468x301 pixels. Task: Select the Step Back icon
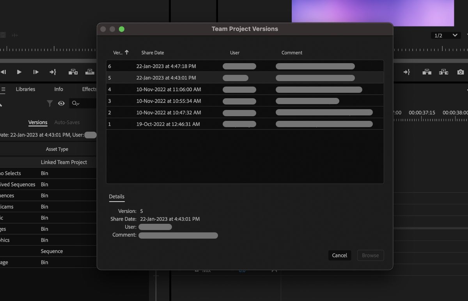(5, 72)
